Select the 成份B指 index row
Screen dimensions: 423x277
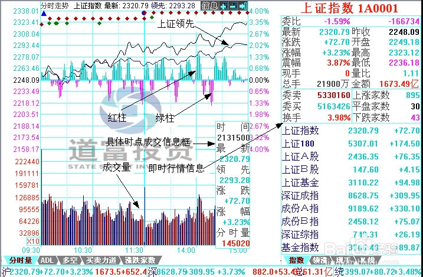[x=350, y=221]
